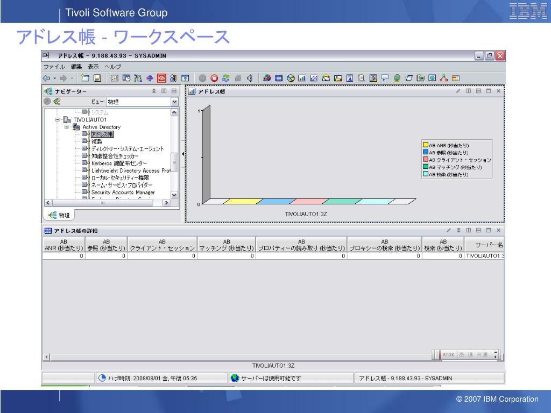Open the ビュー combo box dropdown arrow

click(174, 102)
